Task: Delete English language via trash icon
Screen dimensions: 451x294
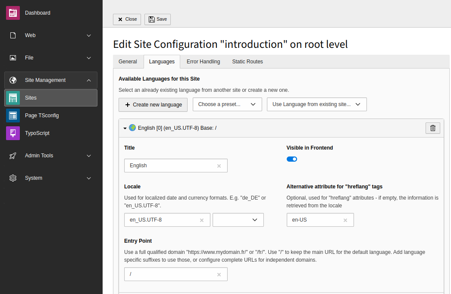Action: 433,128
